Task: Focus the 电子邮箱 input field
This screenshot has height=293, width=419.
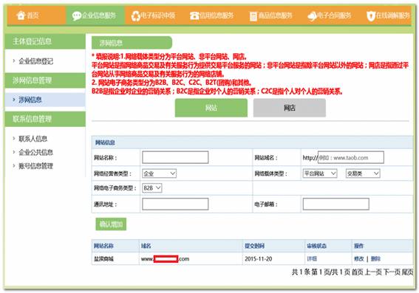Action: [x=336, y=204]
